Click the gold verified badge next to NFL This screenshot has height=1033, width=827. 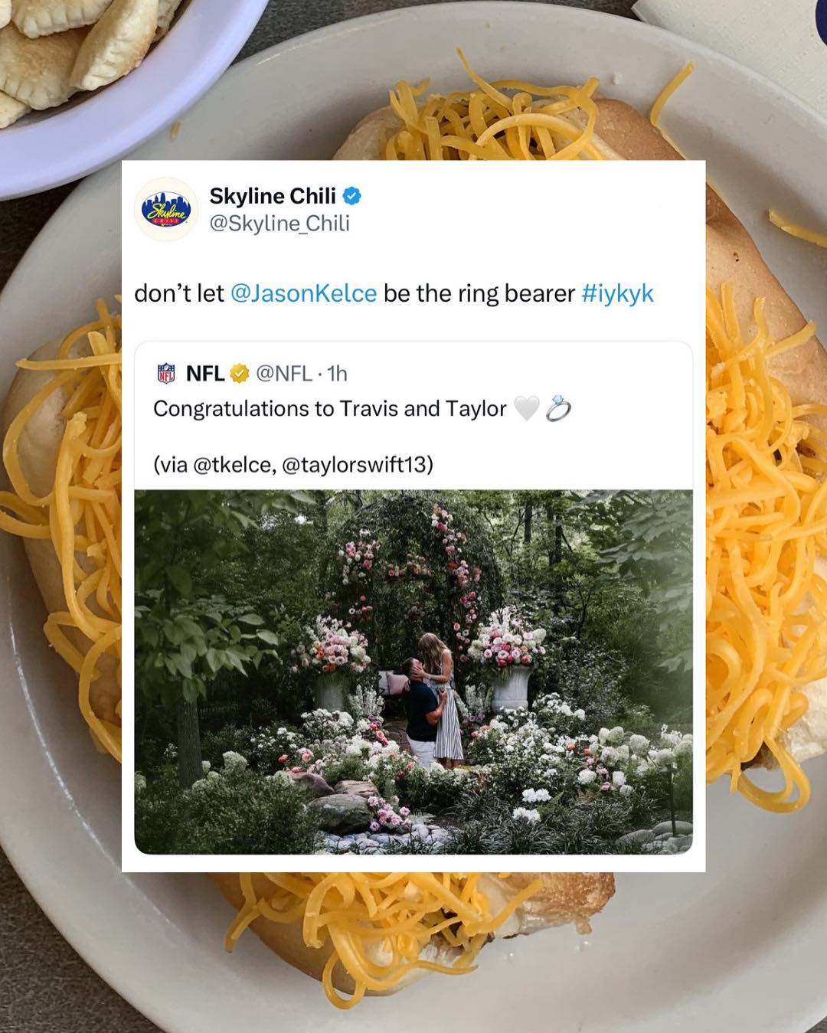[240, 374]
